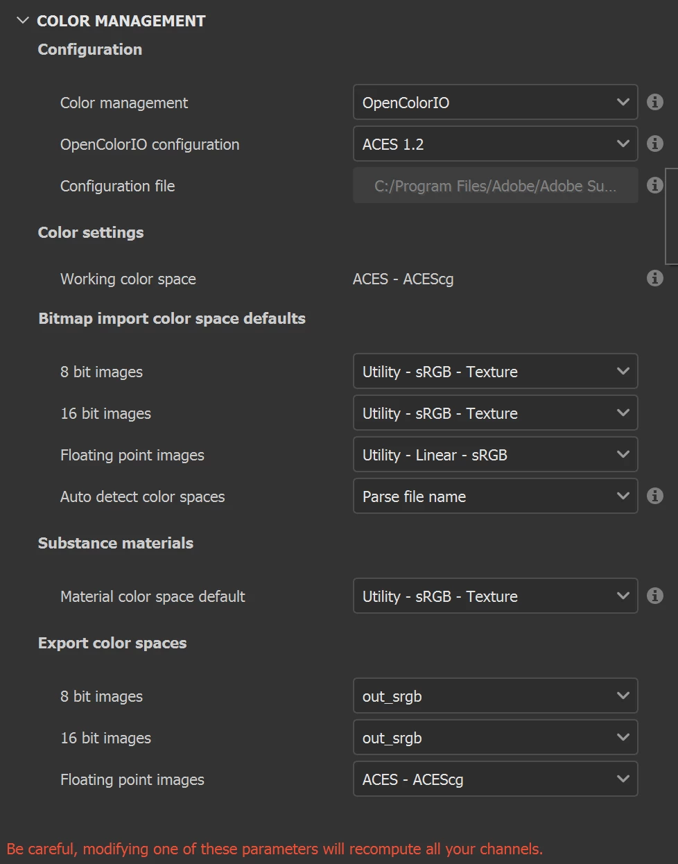Image resolution: width=678 pixels, height=864 pixels.
Task: Open 8 bit images export color space dropdown
Action: [495, 696]
